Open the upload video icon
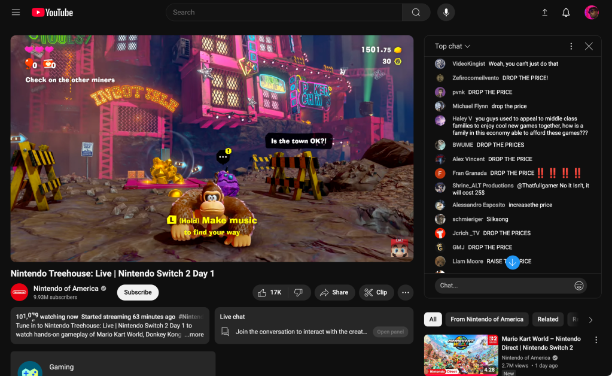This screenshot has height=376, width=612. pyautogui.click(x=544, y=13)
